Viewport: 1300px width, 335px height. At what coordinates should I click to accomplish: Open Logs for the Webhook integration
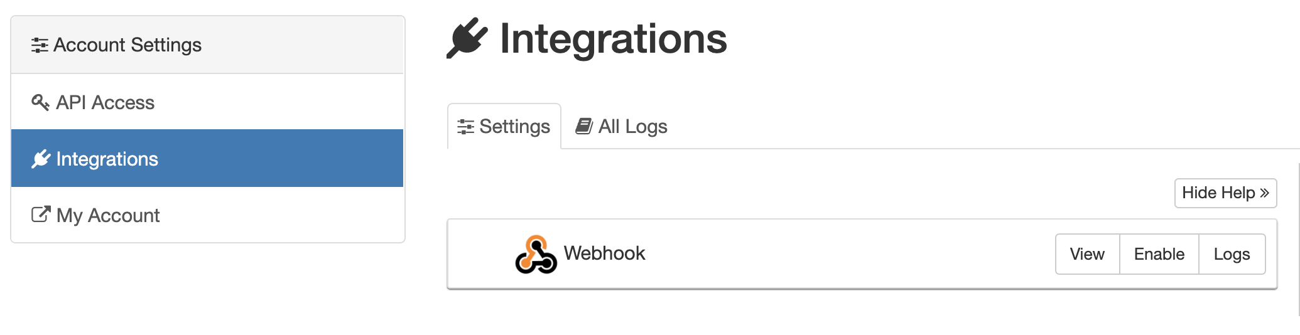1232,254
